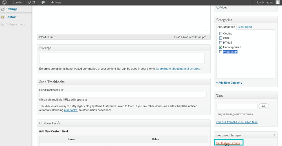The image size is (282, 146).
Task: Click the Contact menu icon
Action: click(3, 17)
